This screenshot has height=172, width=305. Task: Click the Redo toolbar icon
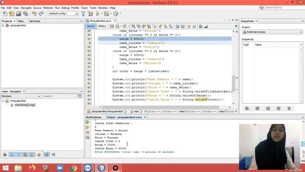41,14
